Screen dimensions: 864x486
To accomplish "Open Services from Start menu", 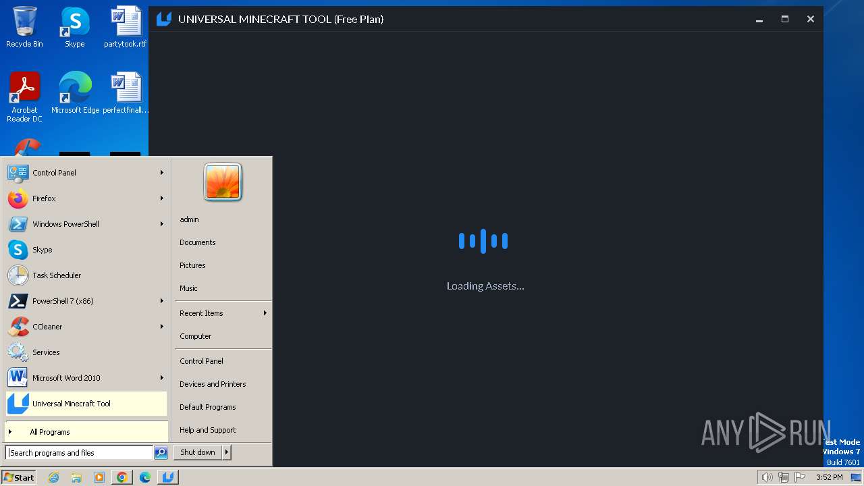I will tap(86, 352).
